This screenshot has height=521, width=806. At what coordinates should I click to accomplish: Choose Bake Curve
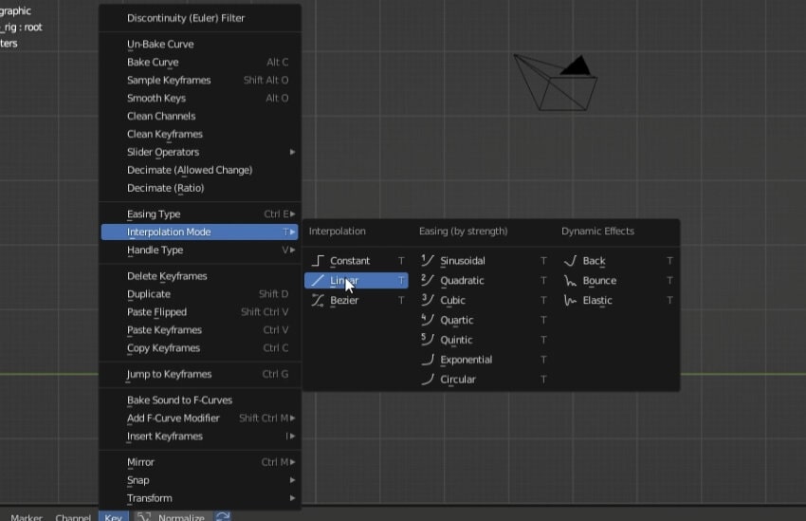200,63
